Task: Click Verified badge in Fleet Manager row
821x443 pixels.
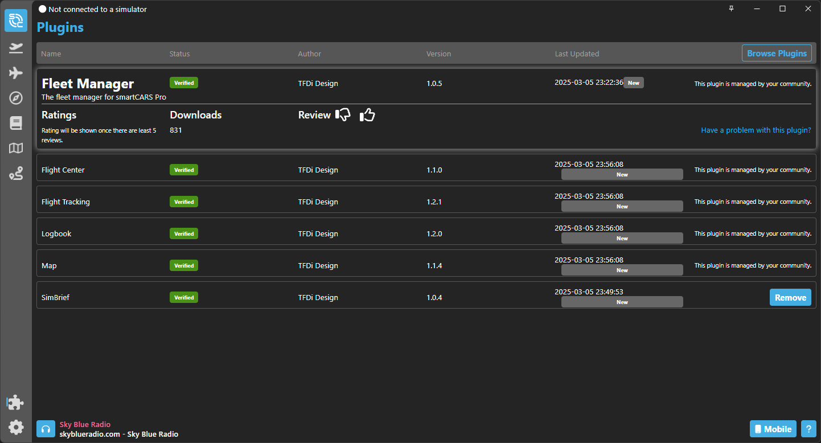Action: point(184,83)
